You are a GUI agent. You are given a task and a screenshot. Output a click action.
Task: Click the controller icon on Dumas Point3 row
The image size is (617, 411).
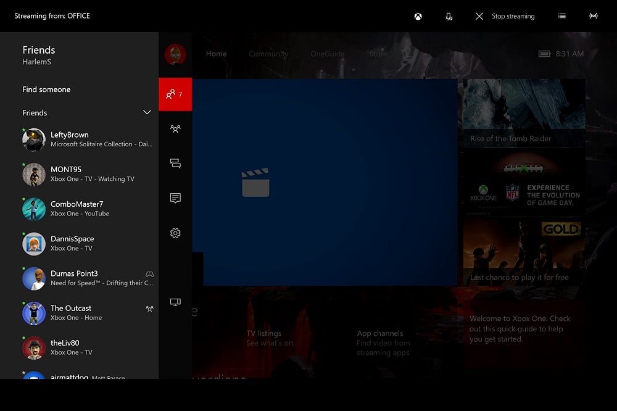click(149, 274)
